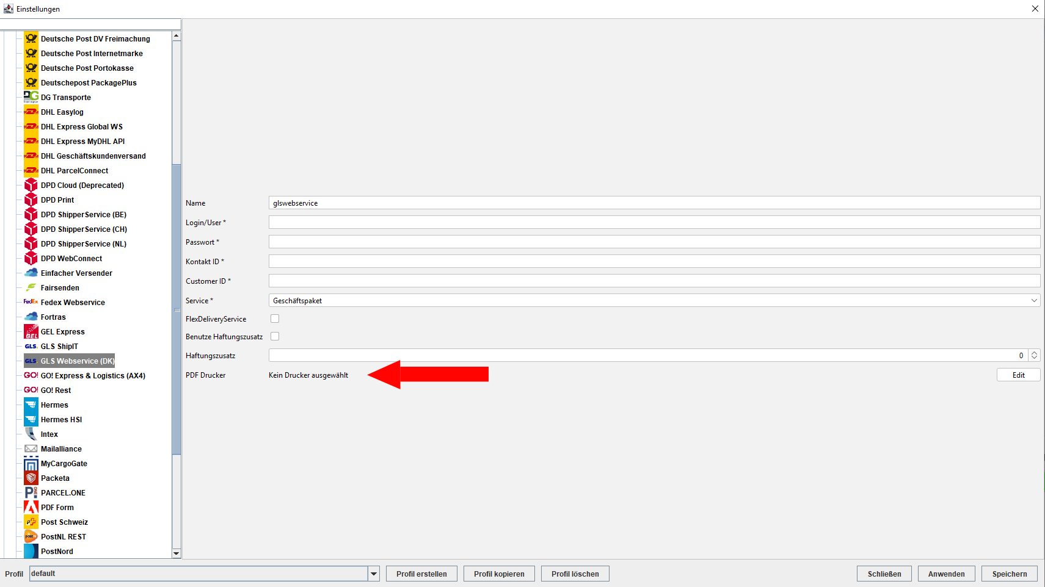Click the DPD WebConnect icon
1045x587 pixels.
tap(31, 258)
